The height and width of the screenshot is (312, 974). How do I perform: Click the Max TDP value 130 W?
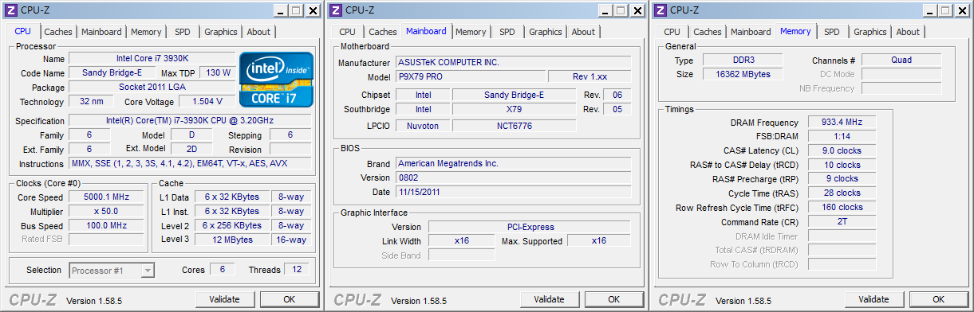[218, 72]
